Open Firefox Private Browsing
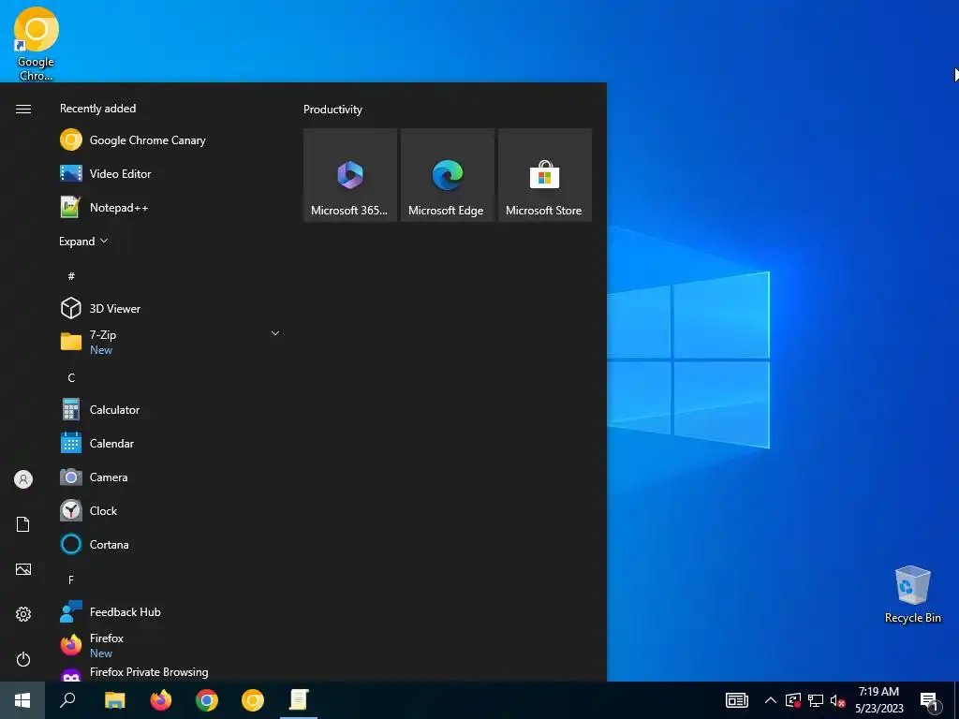Screen dimensions: 959x719 pyautogui.click(x=171, y=672)
